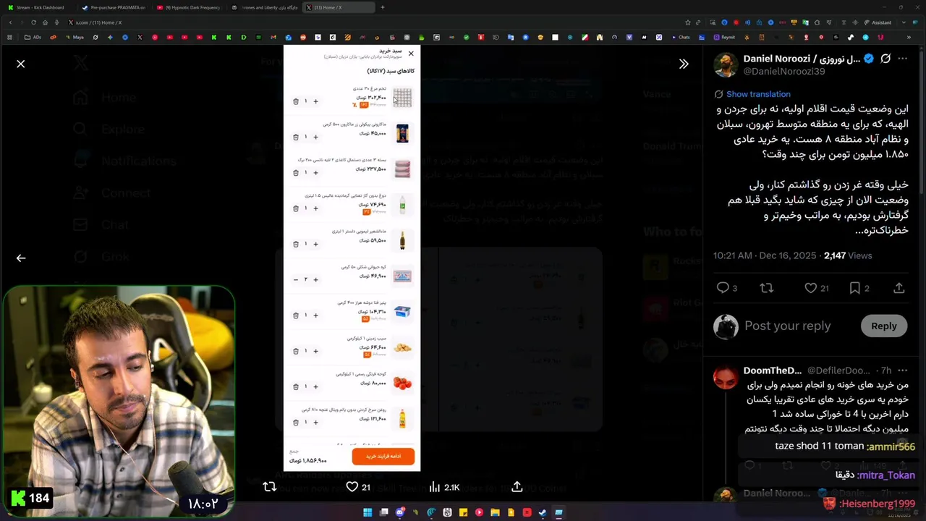Viewport: 926px width, 521px height.
Task: Open the Chats bookmark
Action: pos(680,37)
